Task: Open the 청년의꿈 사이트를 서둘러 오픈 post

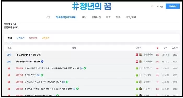Action: 48,89
